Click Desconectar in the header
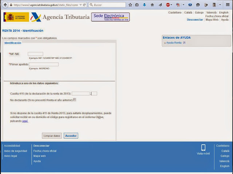 195,20
